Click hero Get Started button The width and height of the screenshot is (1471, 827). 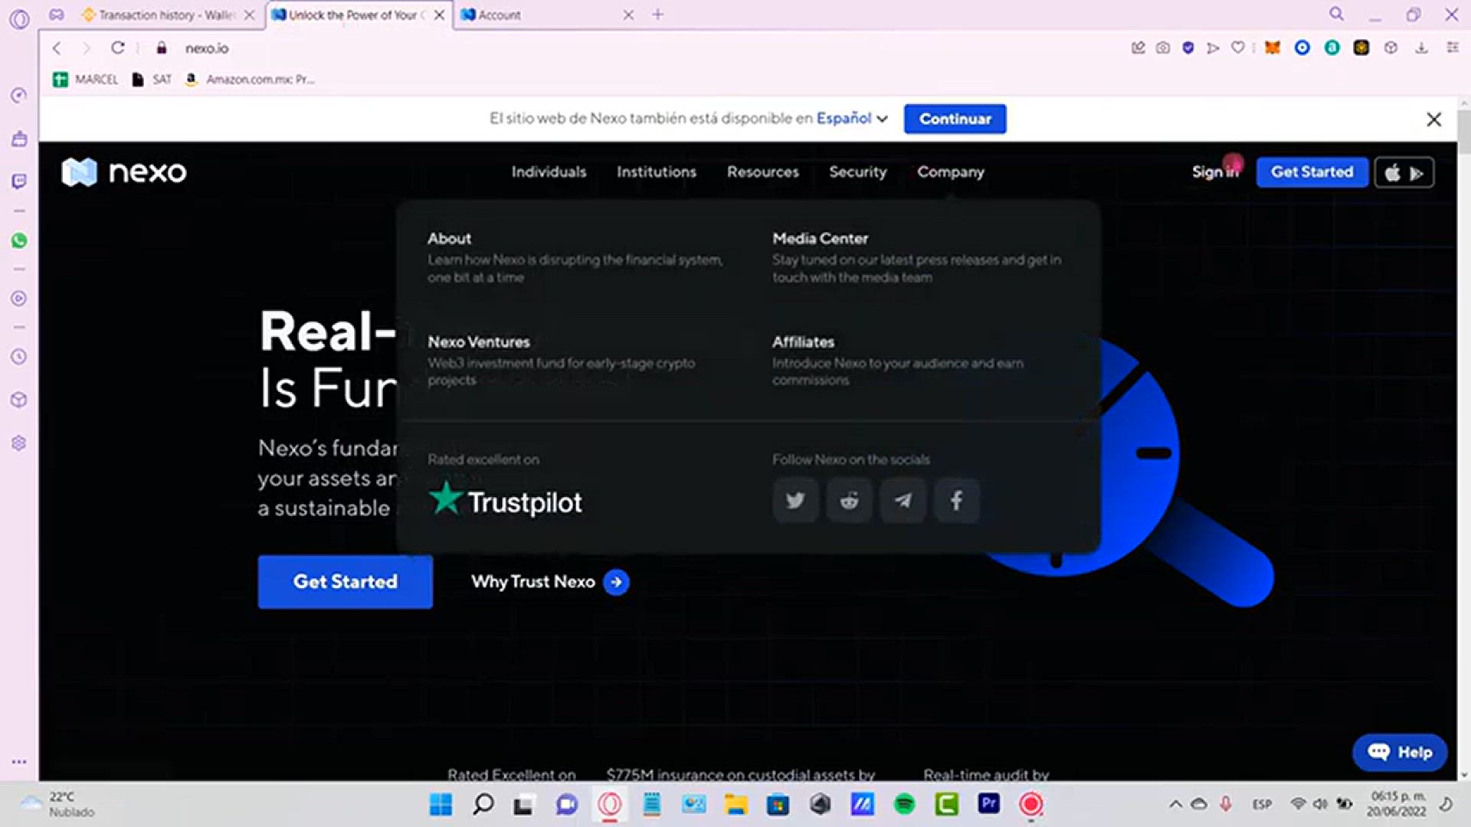345,582
